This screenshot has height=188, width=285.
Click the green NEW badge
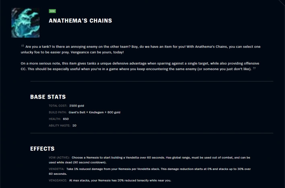point(52,11)
